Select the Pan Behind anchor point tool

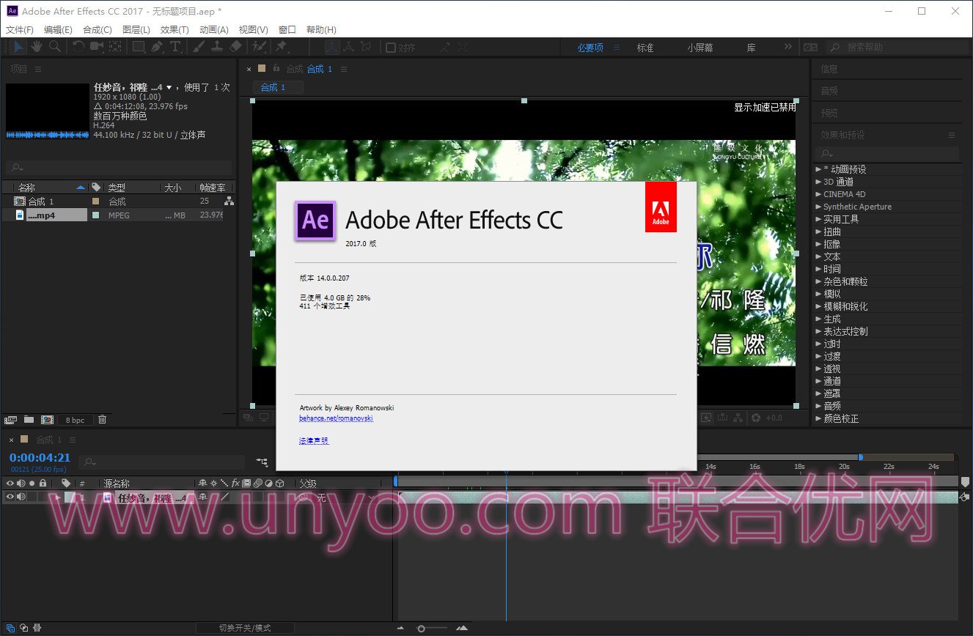pos(115,47)
